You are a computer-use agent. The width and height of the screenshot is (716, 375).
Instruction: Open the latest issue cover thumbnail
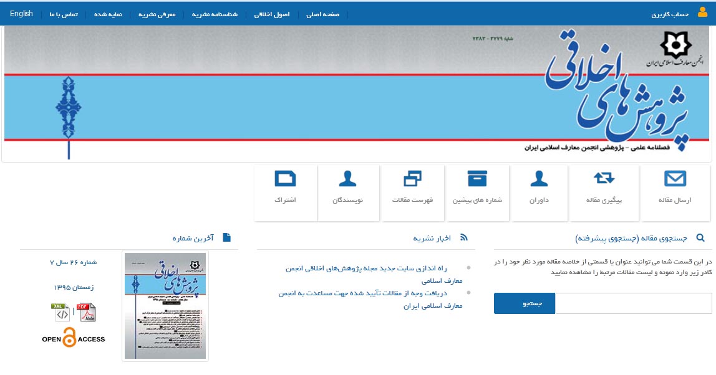pyautogui.click(x=165, y=306)
